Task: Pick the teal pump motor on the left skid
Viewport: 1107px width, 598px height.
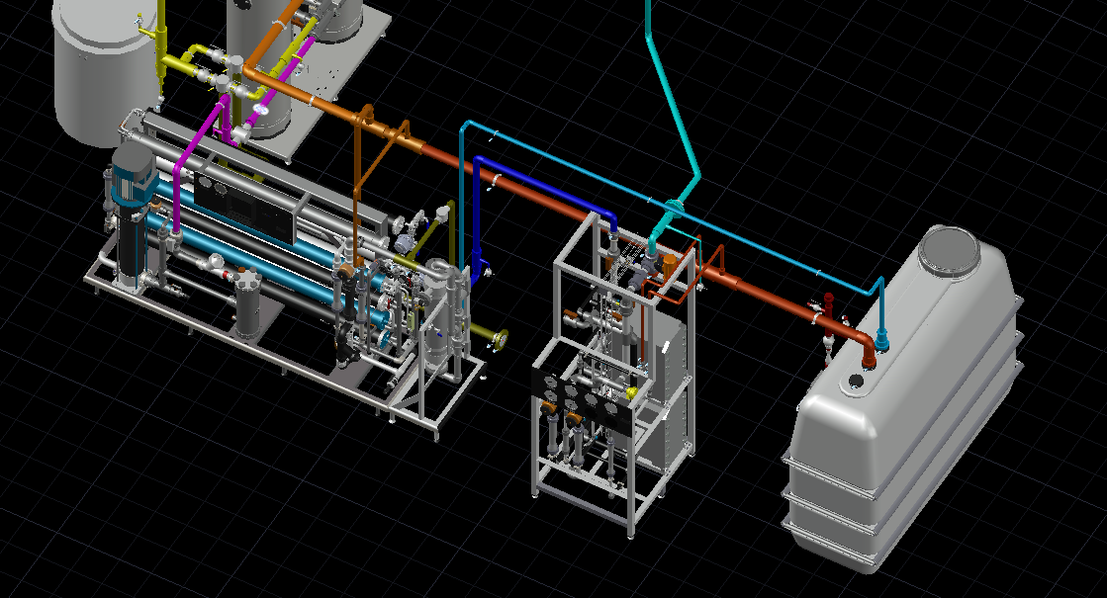Action: tap(135, 174)
